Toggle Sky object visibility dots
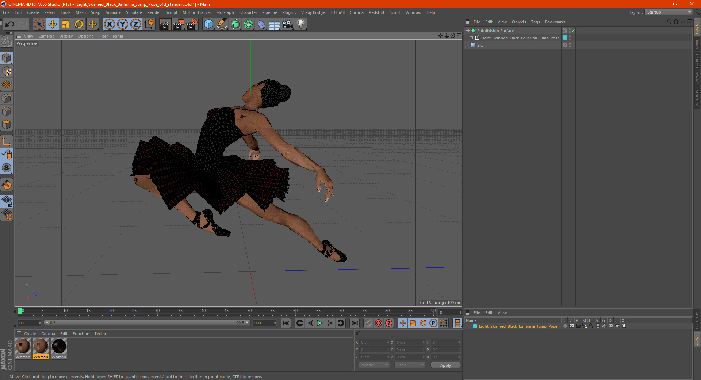 coord(570,45)
